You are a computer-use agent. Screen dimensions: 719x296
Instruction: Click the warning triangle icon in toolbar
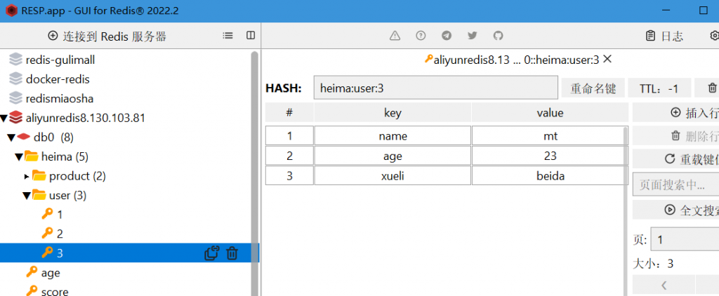click(395, 36)
